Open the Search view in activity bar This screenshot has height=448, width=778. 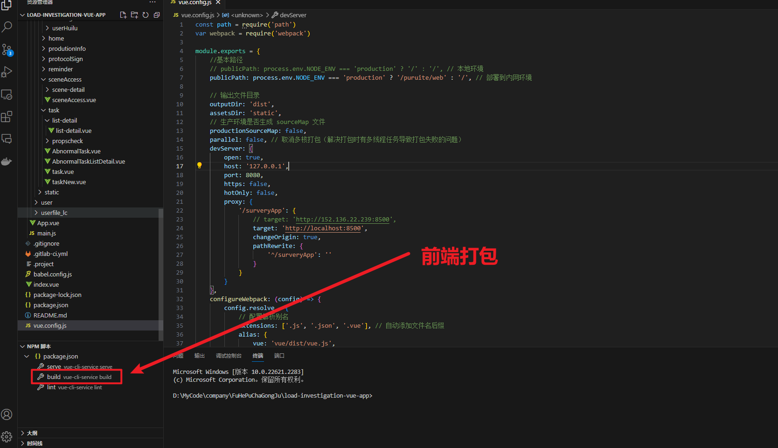(x=7, y=27)
